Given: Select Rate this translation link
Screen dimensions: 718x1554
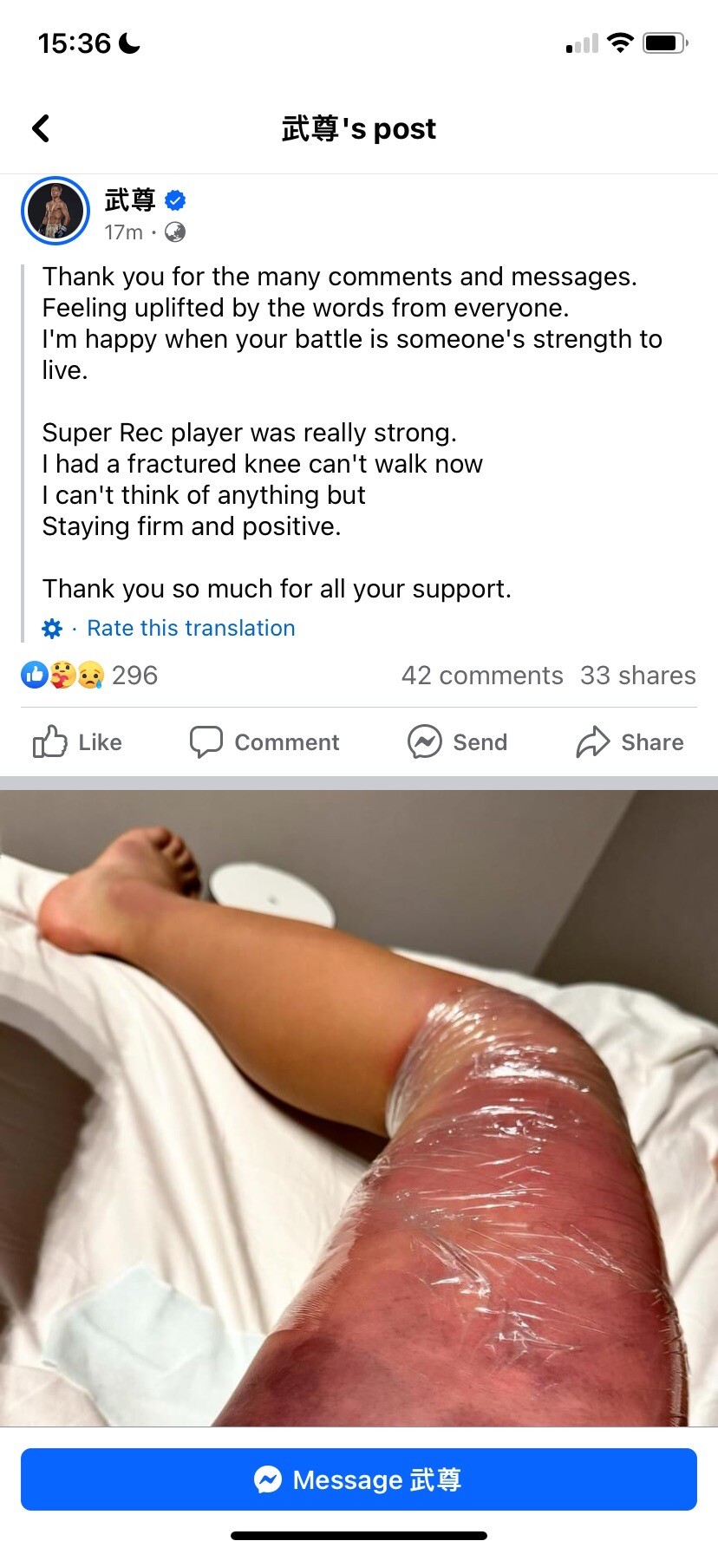Looking at the screenshot, I should [191, 628].
